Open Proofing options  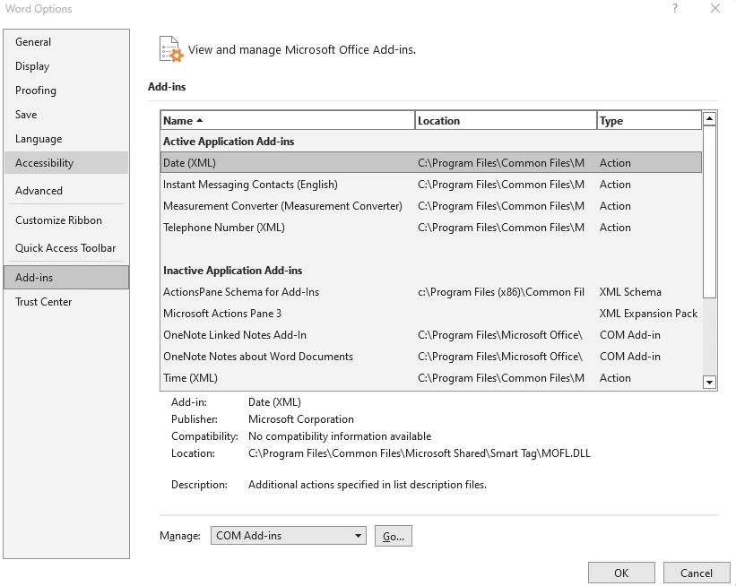pyautogui.click(x=36, y=90)
